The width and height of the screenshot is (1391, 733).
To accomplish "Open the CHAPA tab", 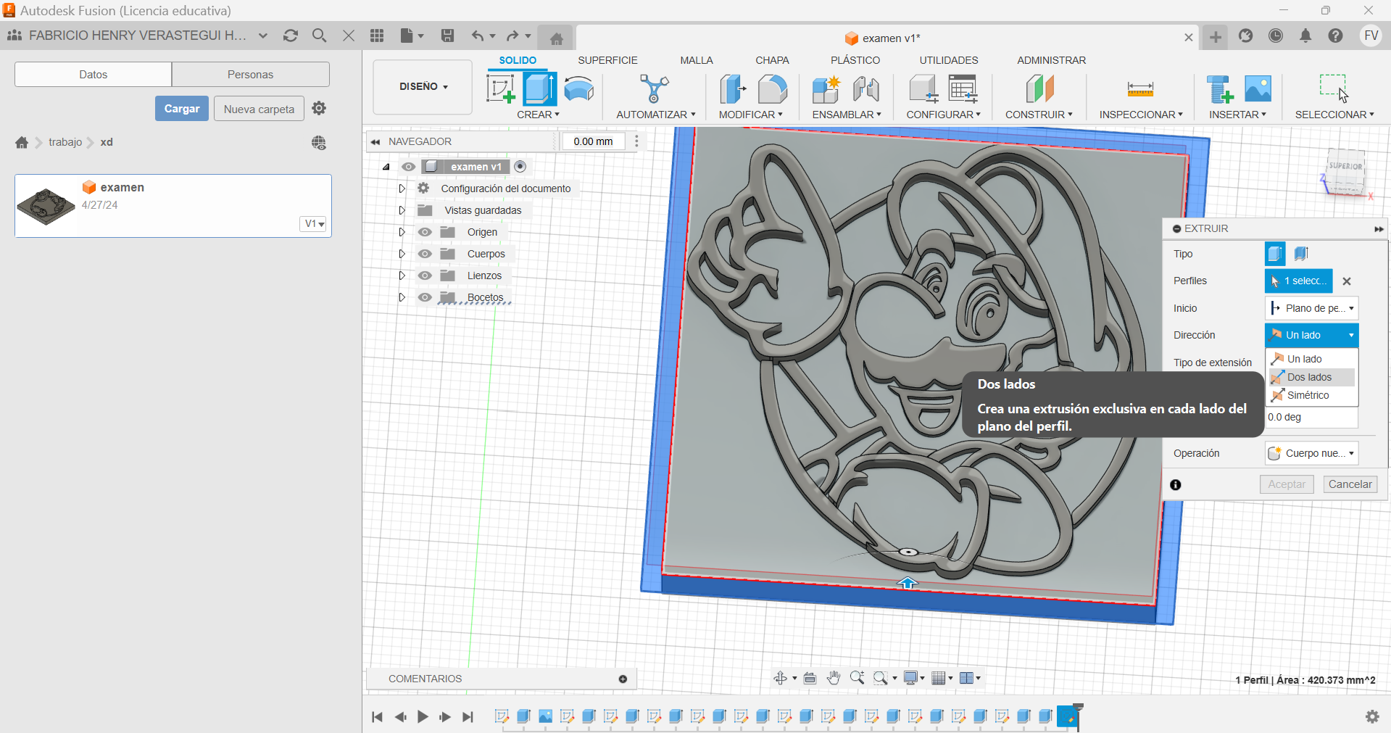I will tap(772, 60).
